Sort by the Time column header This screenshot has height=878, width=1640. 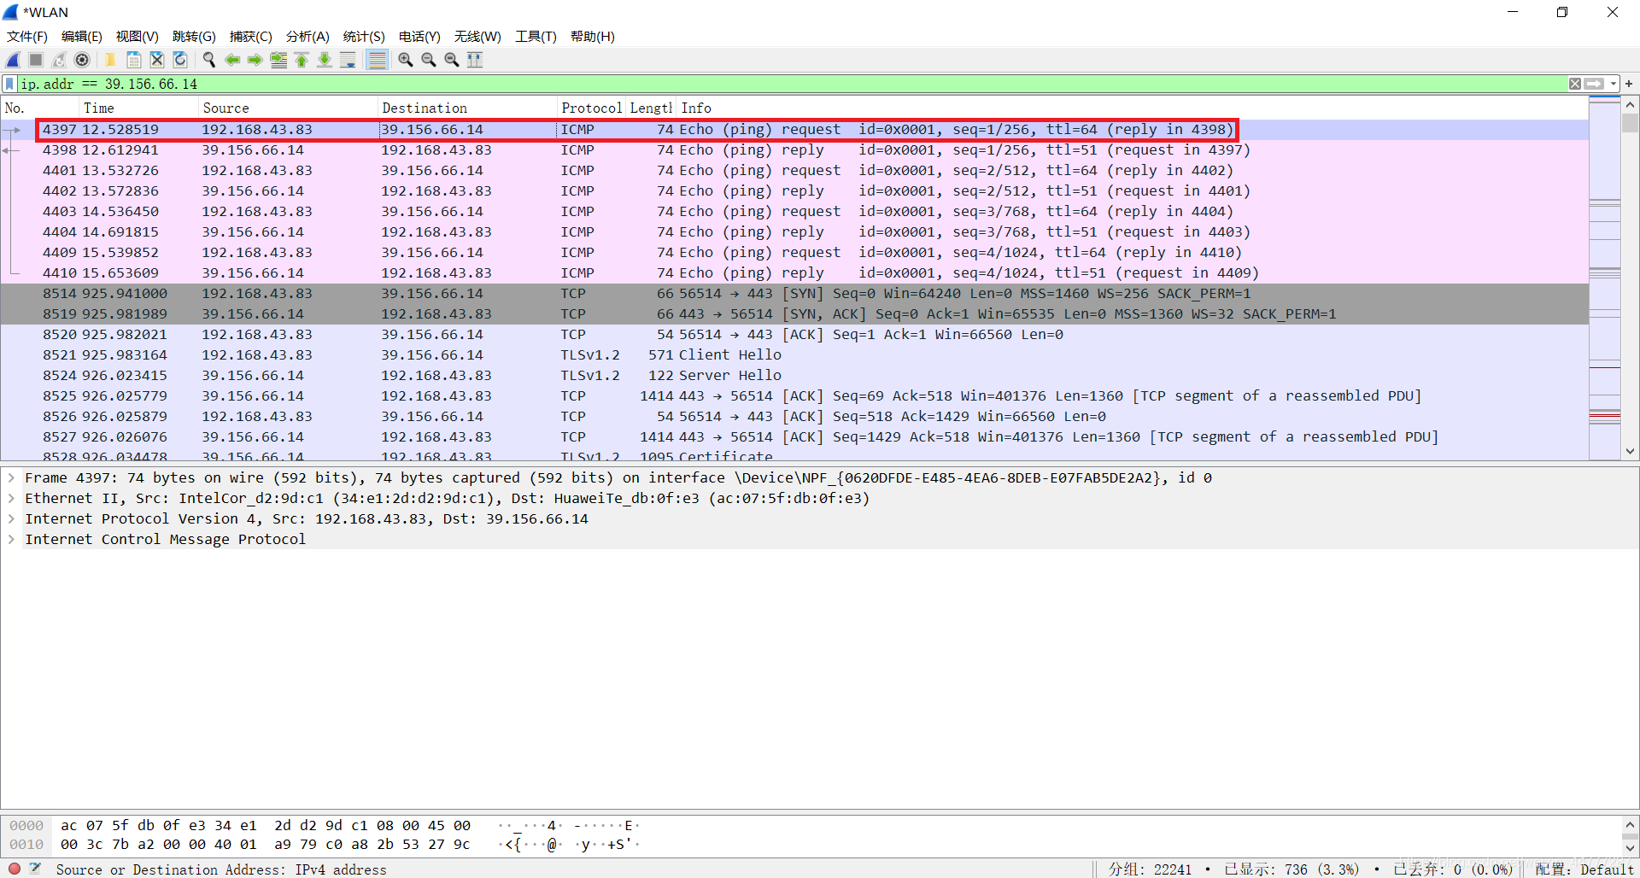(138, 108)
